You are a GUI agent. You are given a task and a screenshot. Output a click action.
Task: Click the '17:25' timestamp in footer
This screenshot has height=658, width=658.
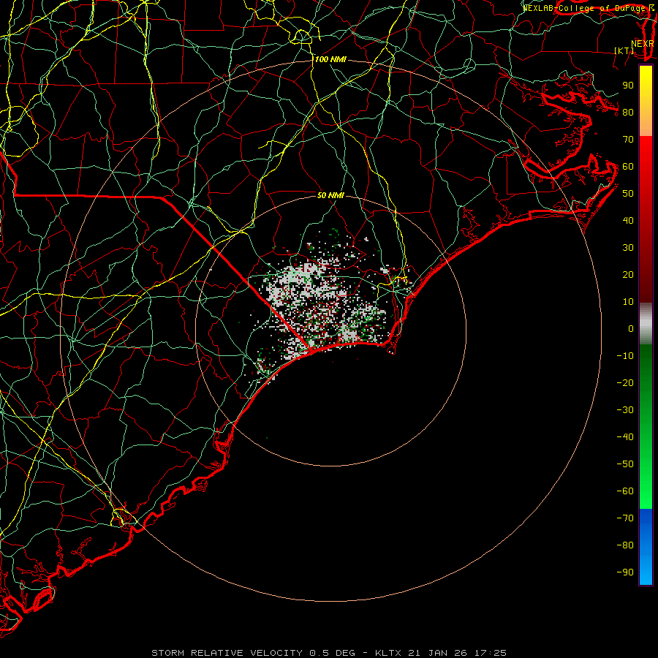pyautogui.click(x=491, y=653)
